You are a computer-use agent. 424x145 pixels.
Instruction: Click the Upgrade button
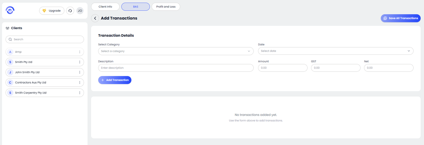52,11
